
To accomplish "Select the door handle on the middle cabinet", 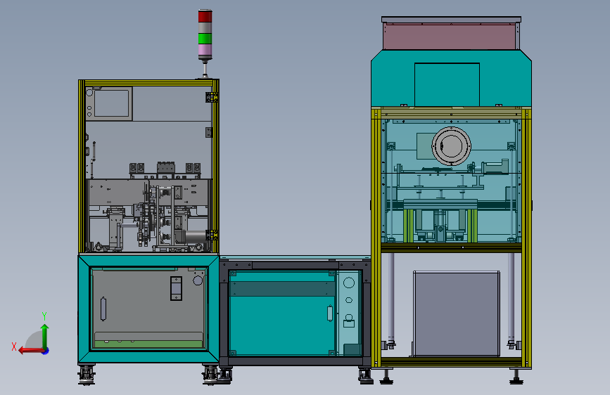I will pos(330,313).
